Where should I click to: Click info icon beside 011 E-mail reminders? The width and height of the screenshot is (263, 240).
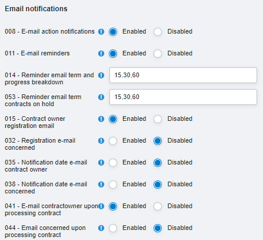tap(101, 54)
